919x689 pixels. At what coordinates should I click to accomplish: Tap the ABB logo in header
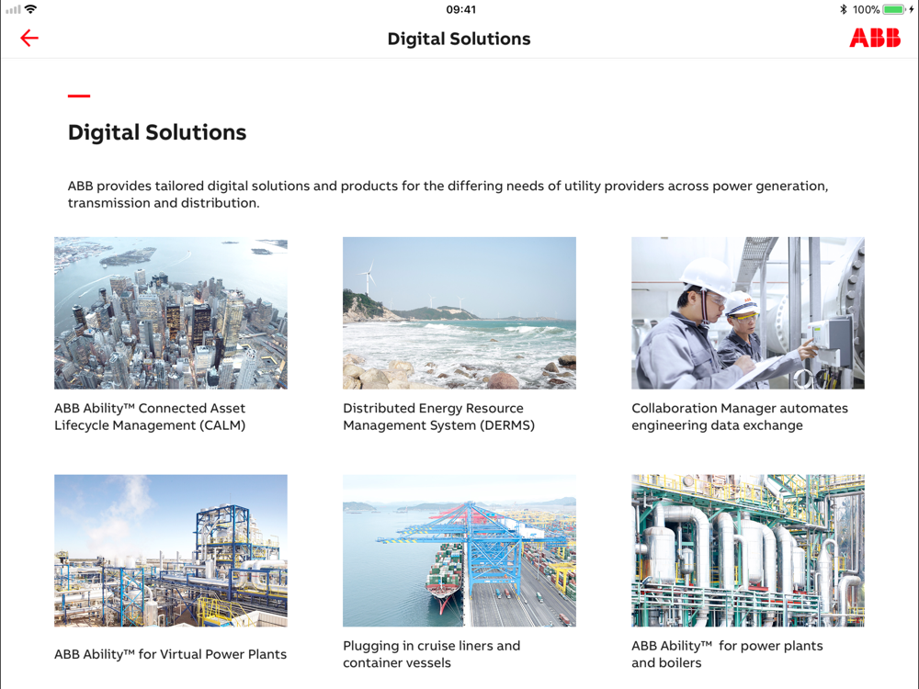[x=875, y=38]
